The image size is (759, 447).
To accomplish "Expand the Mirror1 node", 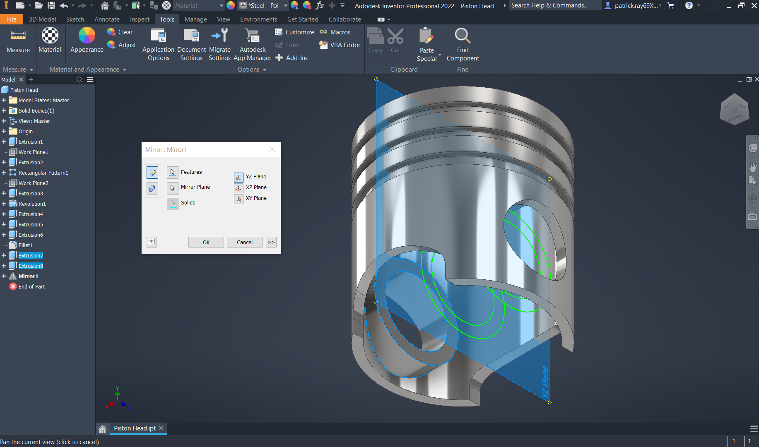I will point(4,276).
